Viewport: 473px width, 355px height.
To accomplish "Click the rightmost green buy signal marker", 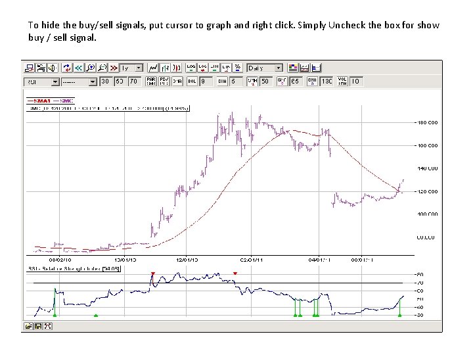I will 399,315.
